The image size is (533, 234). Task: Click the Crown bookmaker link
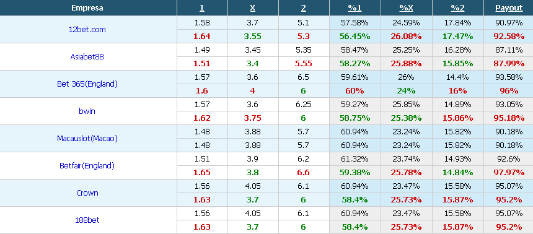tap(87, 193)
